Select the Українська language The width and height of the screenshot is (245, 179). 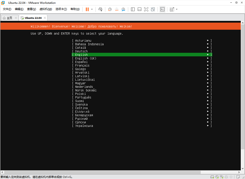point(142,126)
